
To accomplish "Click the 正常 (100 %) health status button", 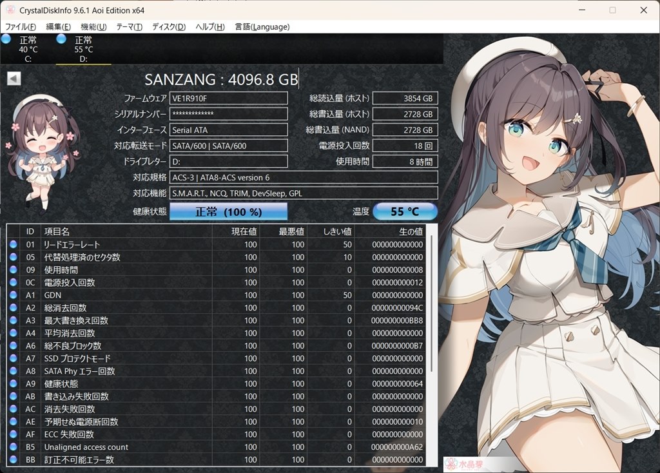I will [x=229, y=211].
